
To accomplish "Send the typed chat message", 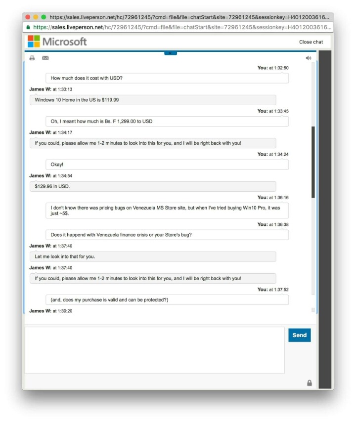I will [300, 335].
